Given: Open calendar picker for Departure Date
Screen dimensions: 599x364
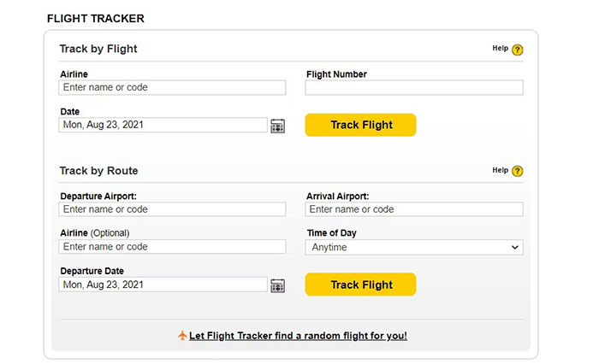Looking at the screenshot, I should (x=277, y=285).
